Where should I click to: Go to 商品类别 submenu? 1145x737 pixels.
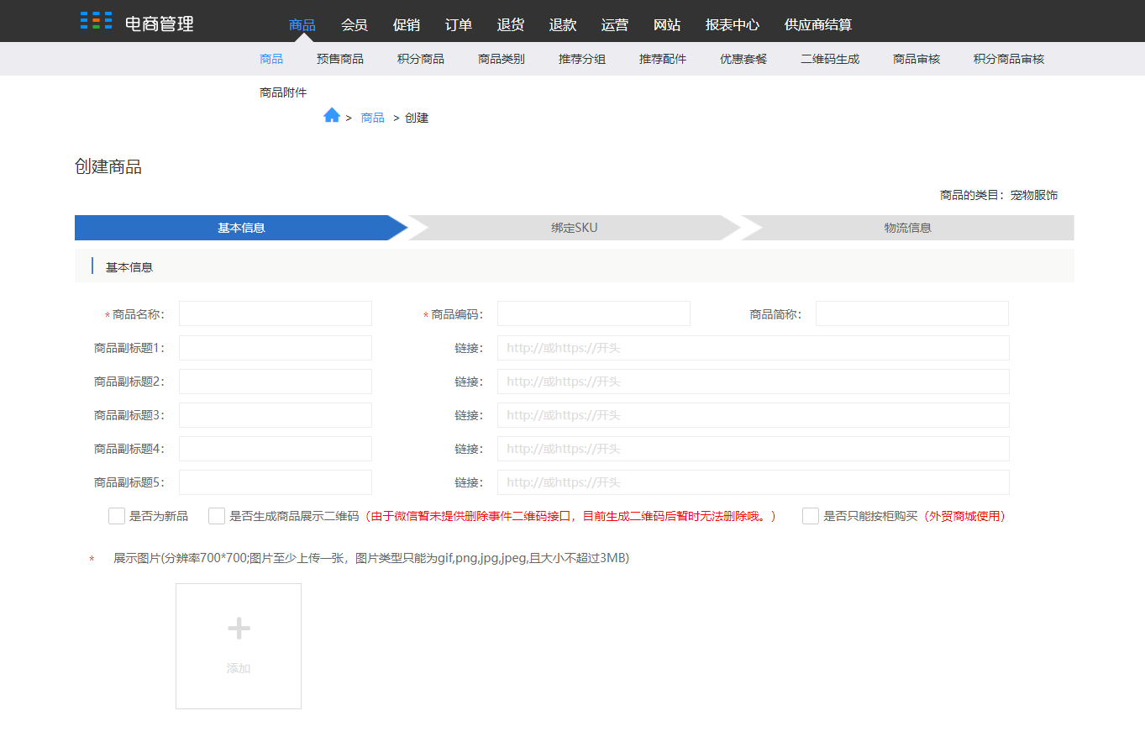point(502,59)
